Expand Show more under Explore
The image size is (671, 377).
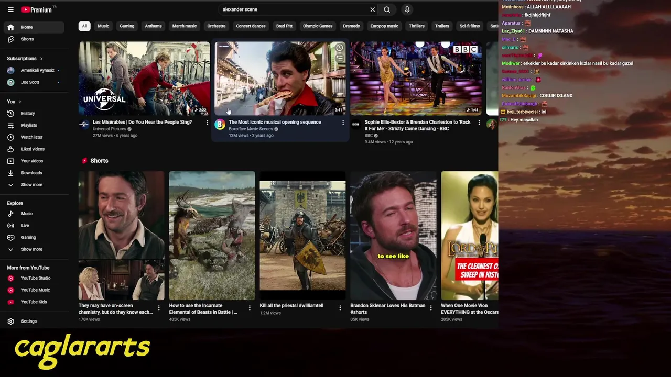point(35,249)
